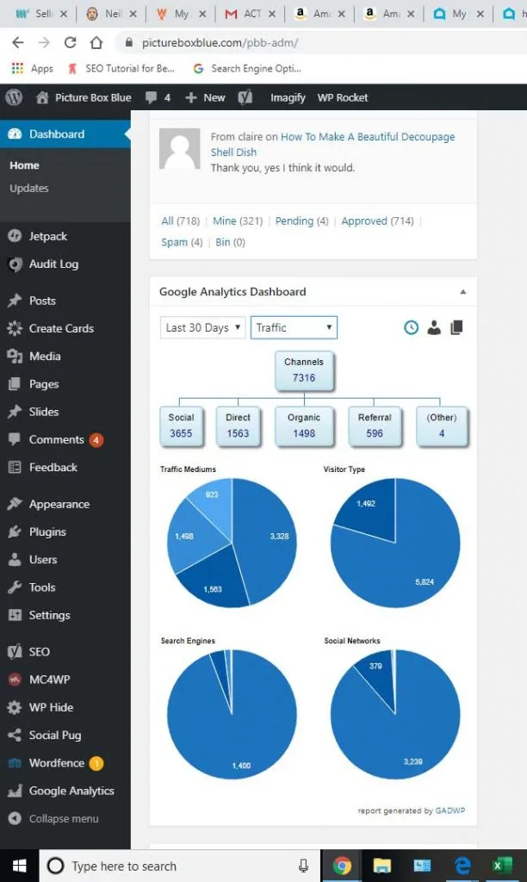Open the GADWP report link

(449, 811)
